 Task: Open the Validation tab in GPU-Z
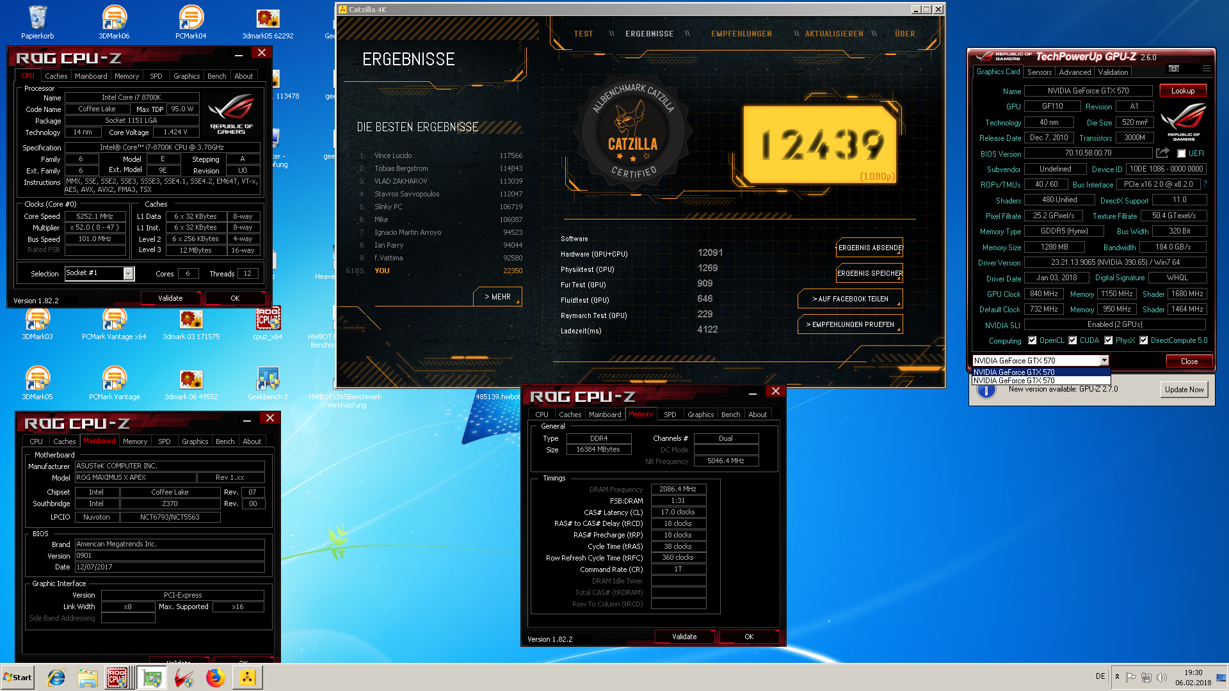coord(1113,72)
